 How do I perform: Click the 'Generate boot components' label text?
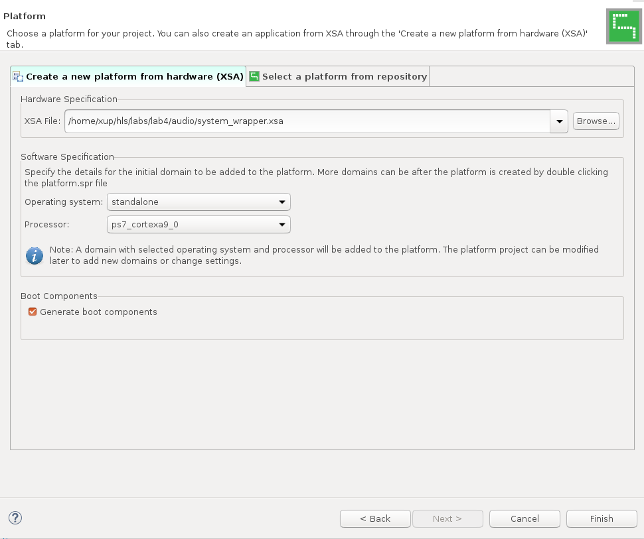(x=98, y=312)
